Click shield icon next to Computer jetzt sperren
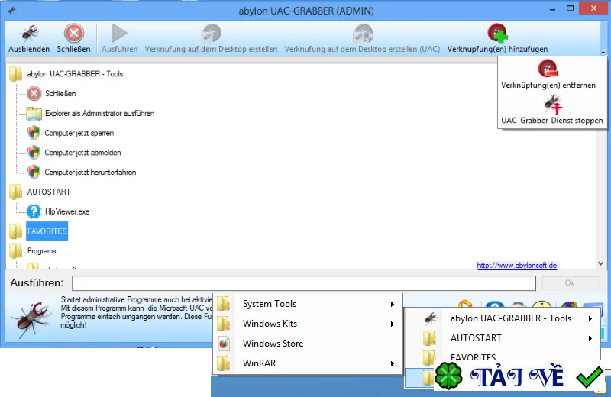Viewport: 611px width, 397px height. tap(34, 133)
